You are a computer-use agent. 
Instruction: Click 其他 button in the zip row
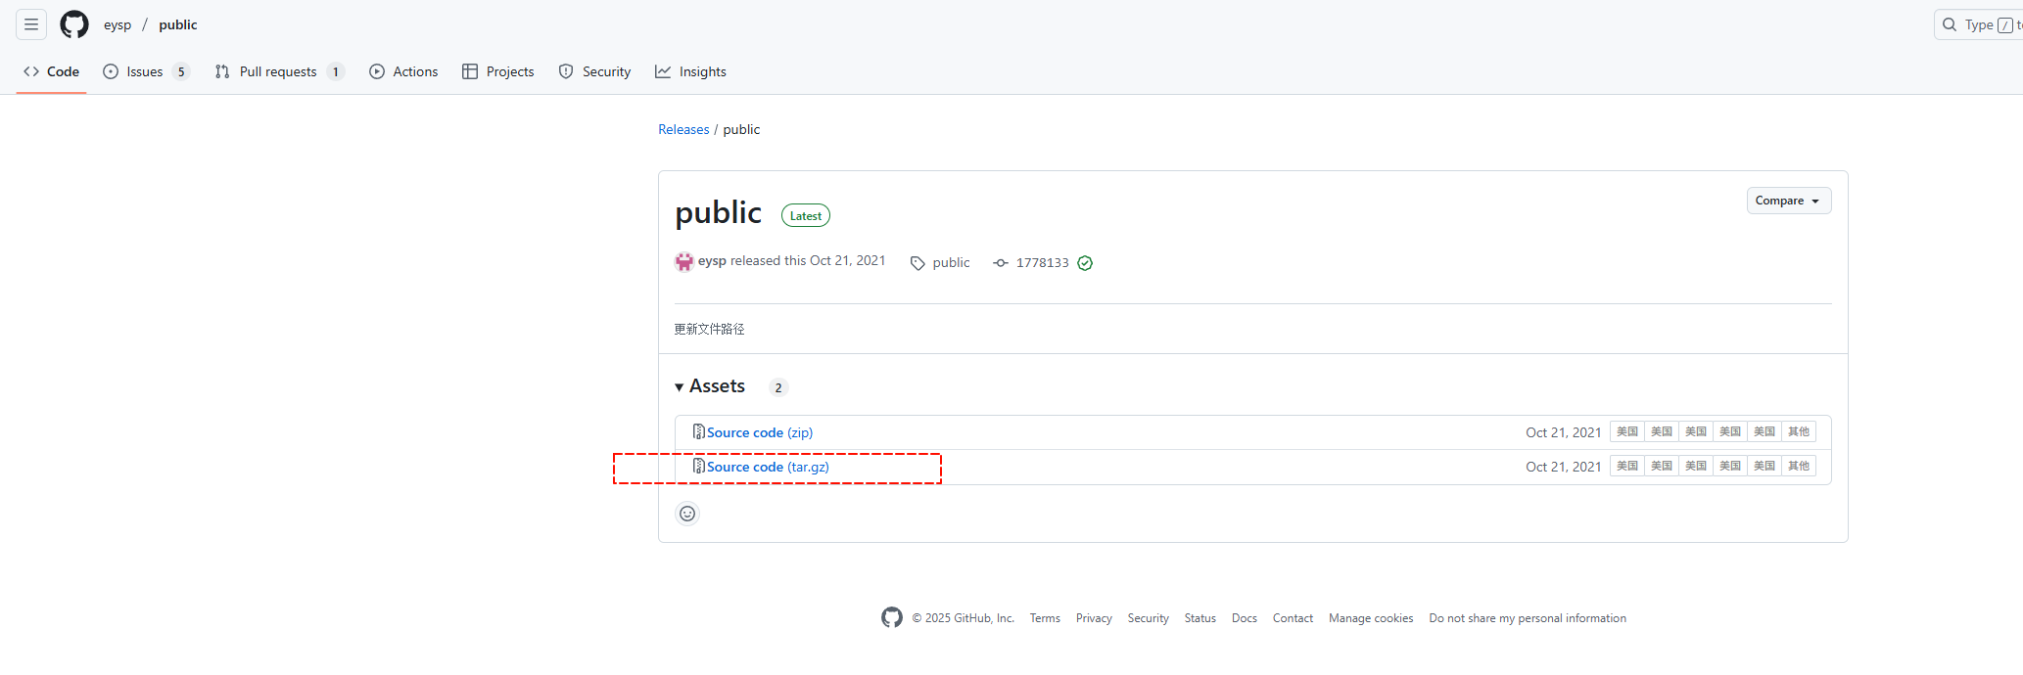point(1799,431)
